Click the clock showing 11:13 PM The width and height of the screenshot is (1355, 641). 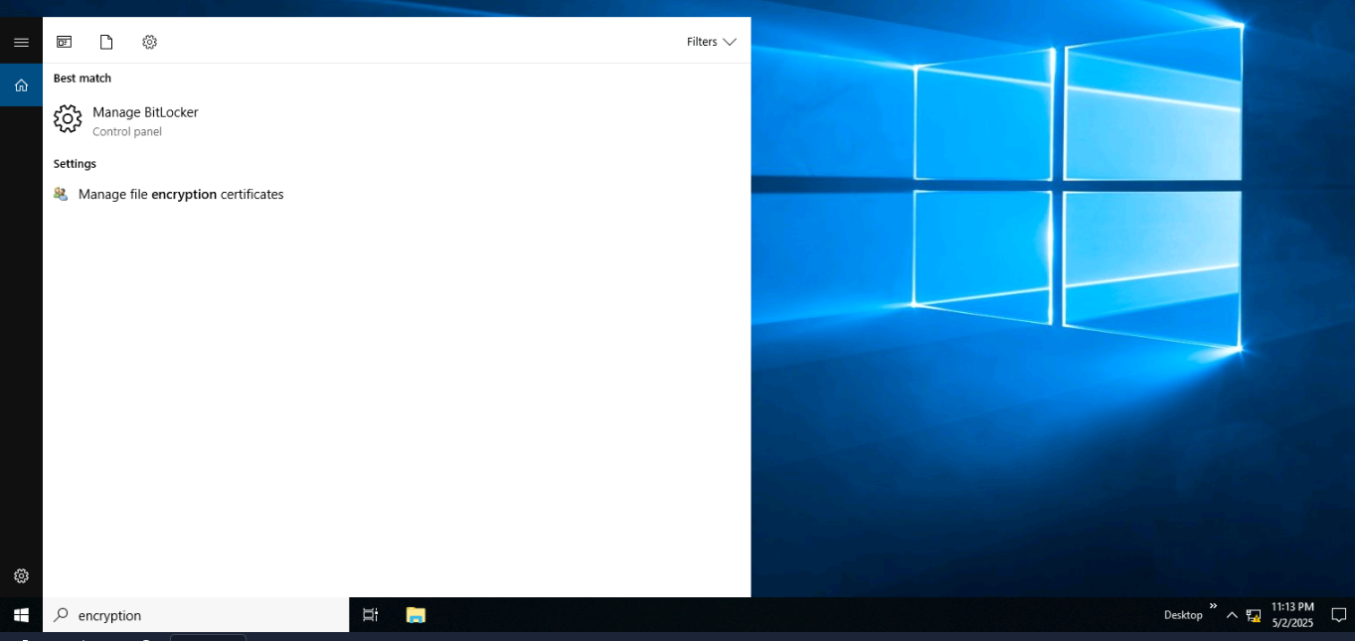1292,614
